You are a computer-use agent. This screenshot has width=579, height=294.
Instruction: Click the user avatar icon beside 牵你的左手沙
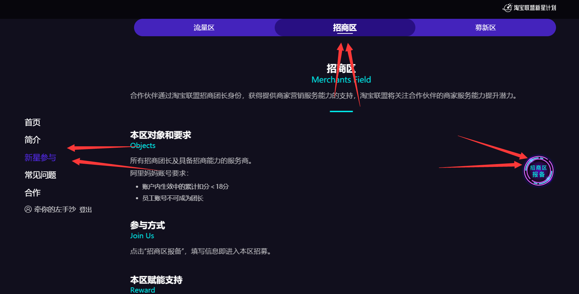[28, 209]
